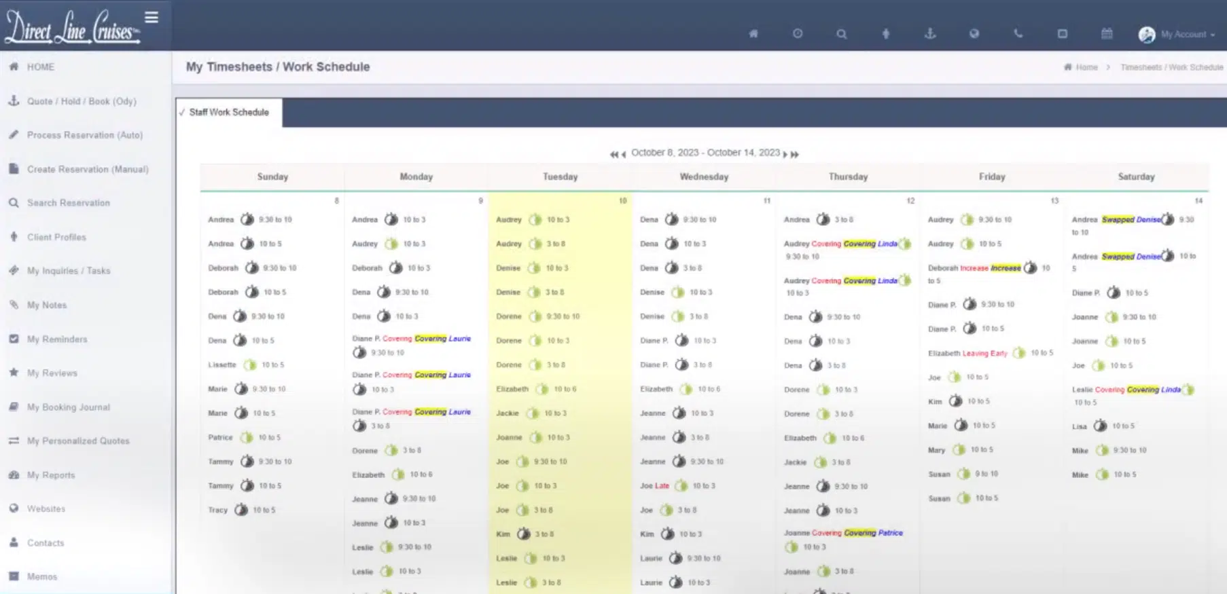Click the Direct Line Cruises logo
This screenshot has width=1227, height=594.
tap(71, 27)
